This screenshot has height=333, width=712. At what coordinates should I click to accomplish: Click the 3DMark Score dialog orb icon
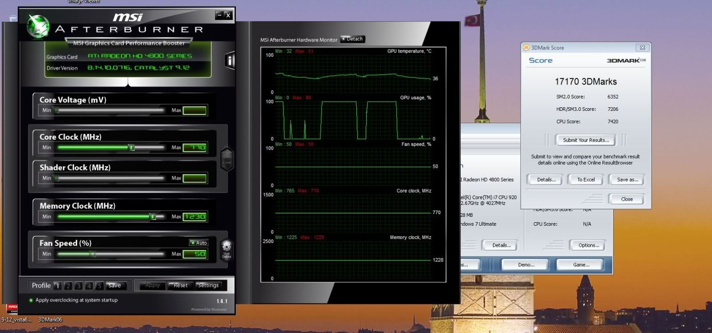(x=526, y=48)
